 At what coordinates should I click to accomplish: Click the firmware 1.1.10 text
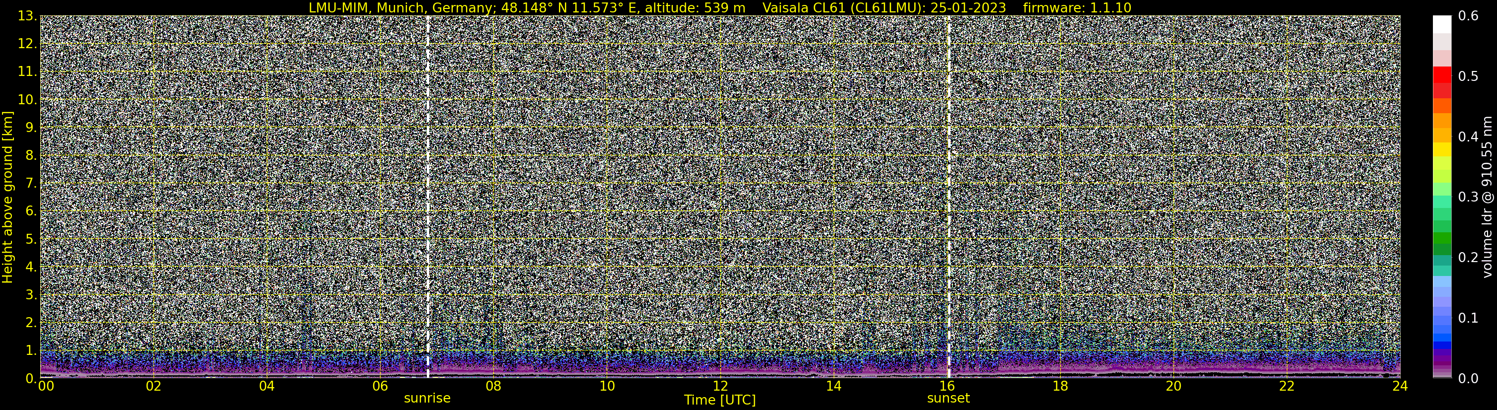[x=1077, y=7]
